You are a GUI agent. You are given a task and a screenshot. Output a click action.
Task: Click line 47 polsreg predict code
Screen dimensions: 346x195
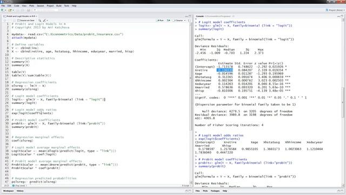(34, 182)
